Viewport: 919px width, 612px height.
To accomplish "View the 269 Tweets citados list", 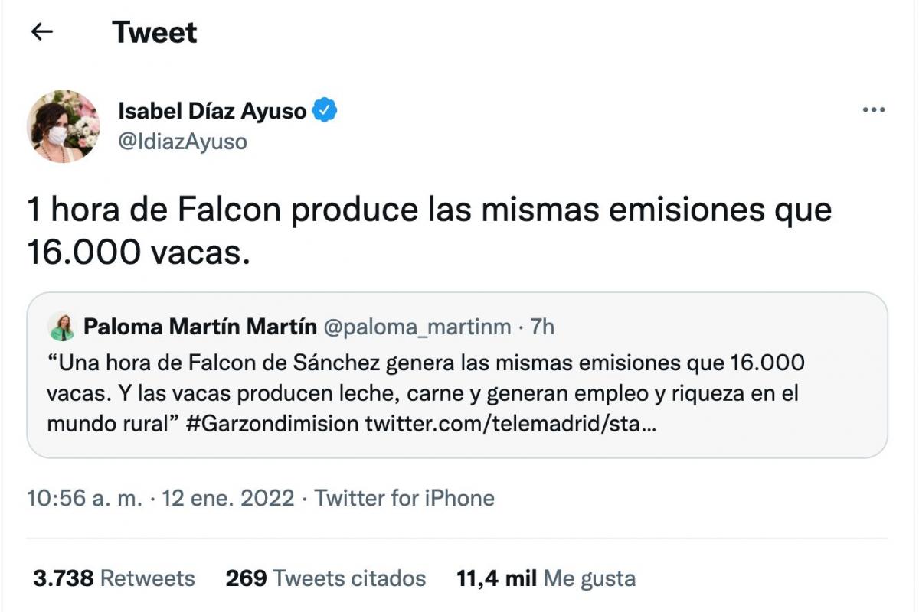I will pos(325,578).
